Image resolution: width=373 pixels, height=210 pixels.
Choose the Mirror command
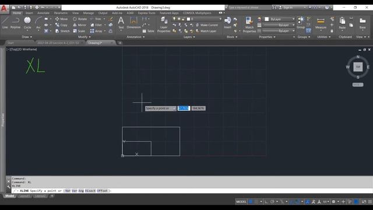click(80, 25)
